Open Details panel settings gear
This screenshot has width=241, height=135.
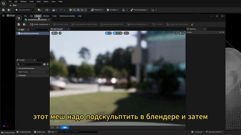(x=47, y=64)
